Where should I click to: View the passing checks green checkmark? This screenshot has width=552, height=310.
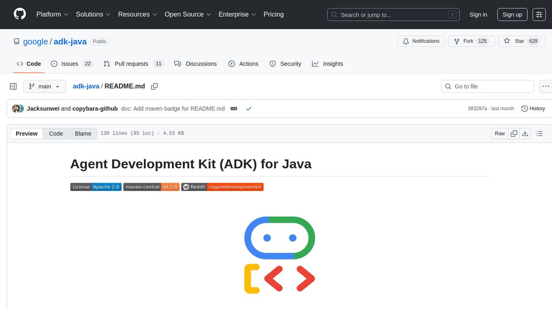tap(249, 109)
